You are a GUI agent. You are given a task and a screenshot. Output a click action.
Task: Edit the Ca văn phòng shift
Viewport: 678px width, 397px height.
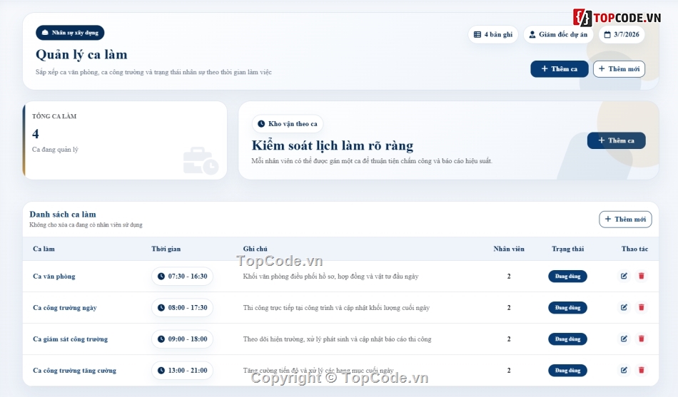(x=624, y=276)
